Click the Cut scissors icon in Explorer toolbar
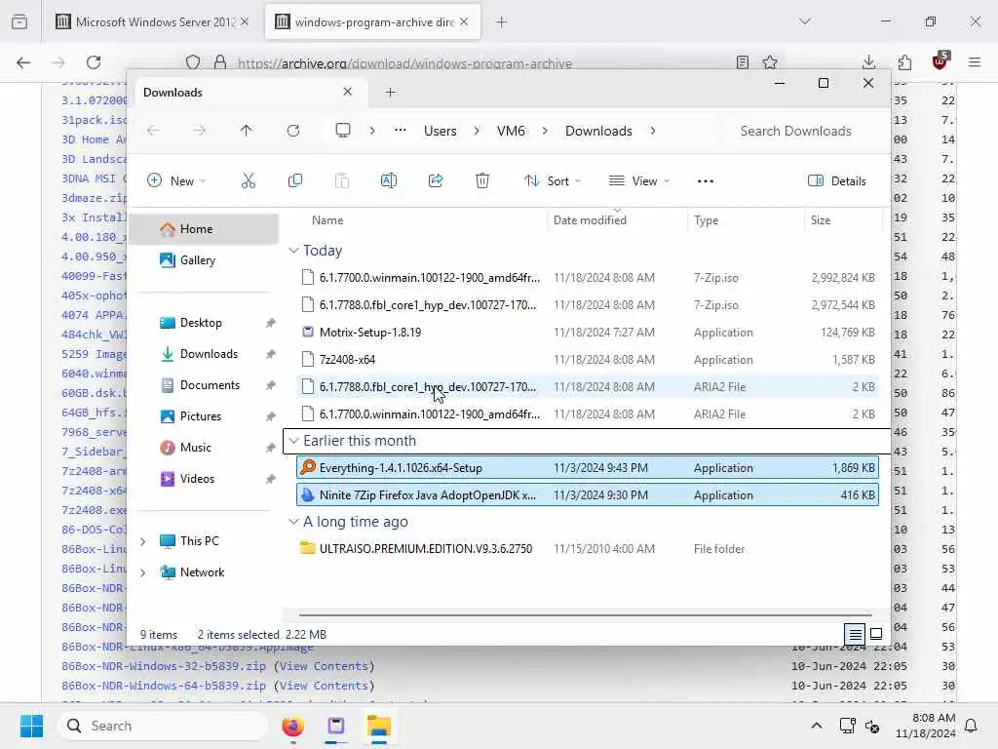 tap(249, 180)
